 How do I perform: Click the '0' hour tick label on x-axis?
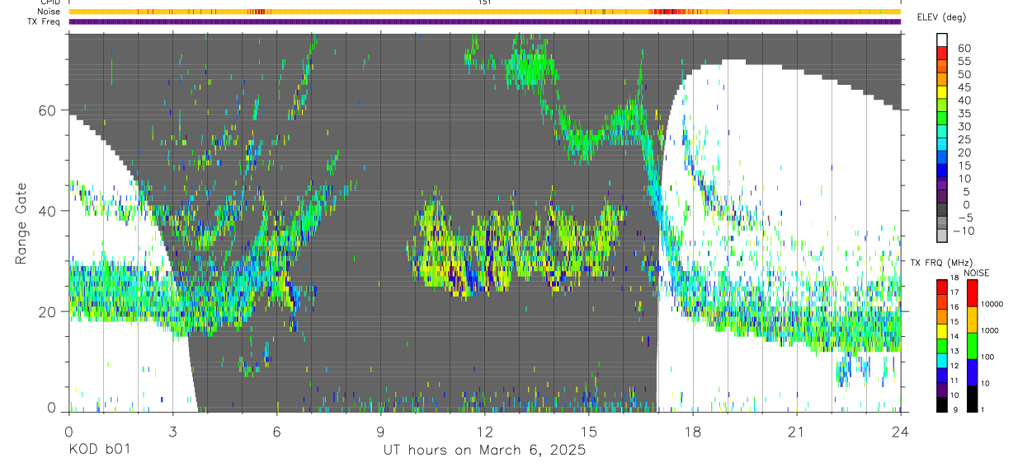[68, 432]
